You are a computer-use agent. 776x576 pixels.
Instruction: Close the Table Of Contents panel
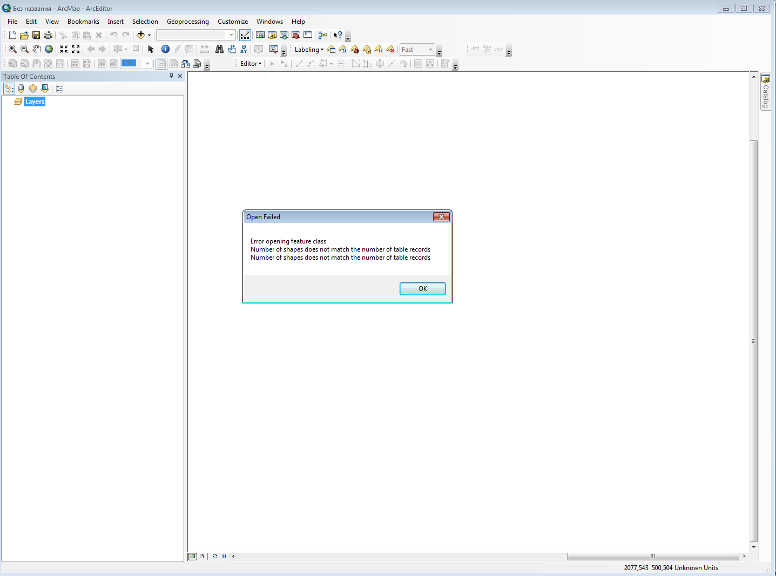pos(180,76)
